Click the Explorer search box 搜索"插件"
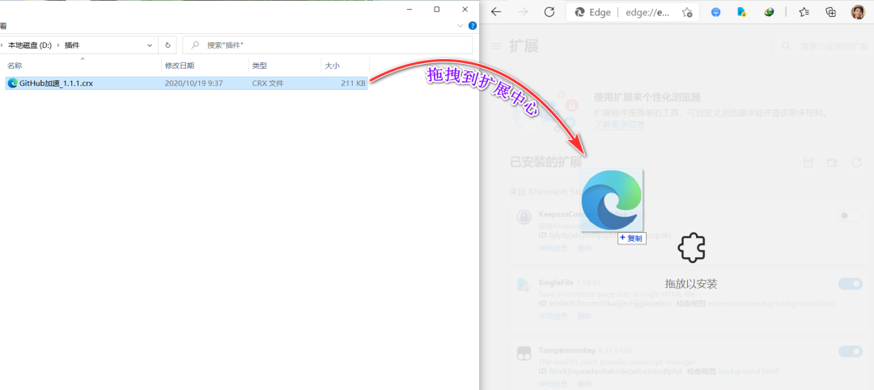Image resolution: width=874 pixels, height=390 pixels. 328,45
